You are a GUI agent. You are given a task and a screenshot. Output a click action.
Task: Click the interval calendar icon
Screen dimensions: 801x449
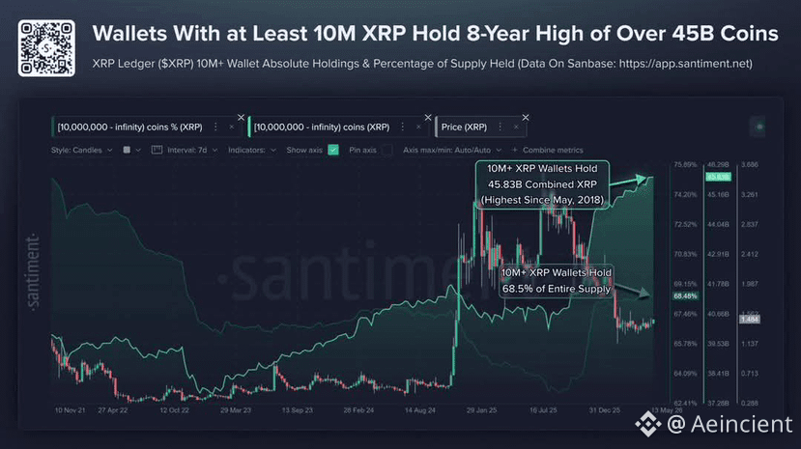point(157,150)
